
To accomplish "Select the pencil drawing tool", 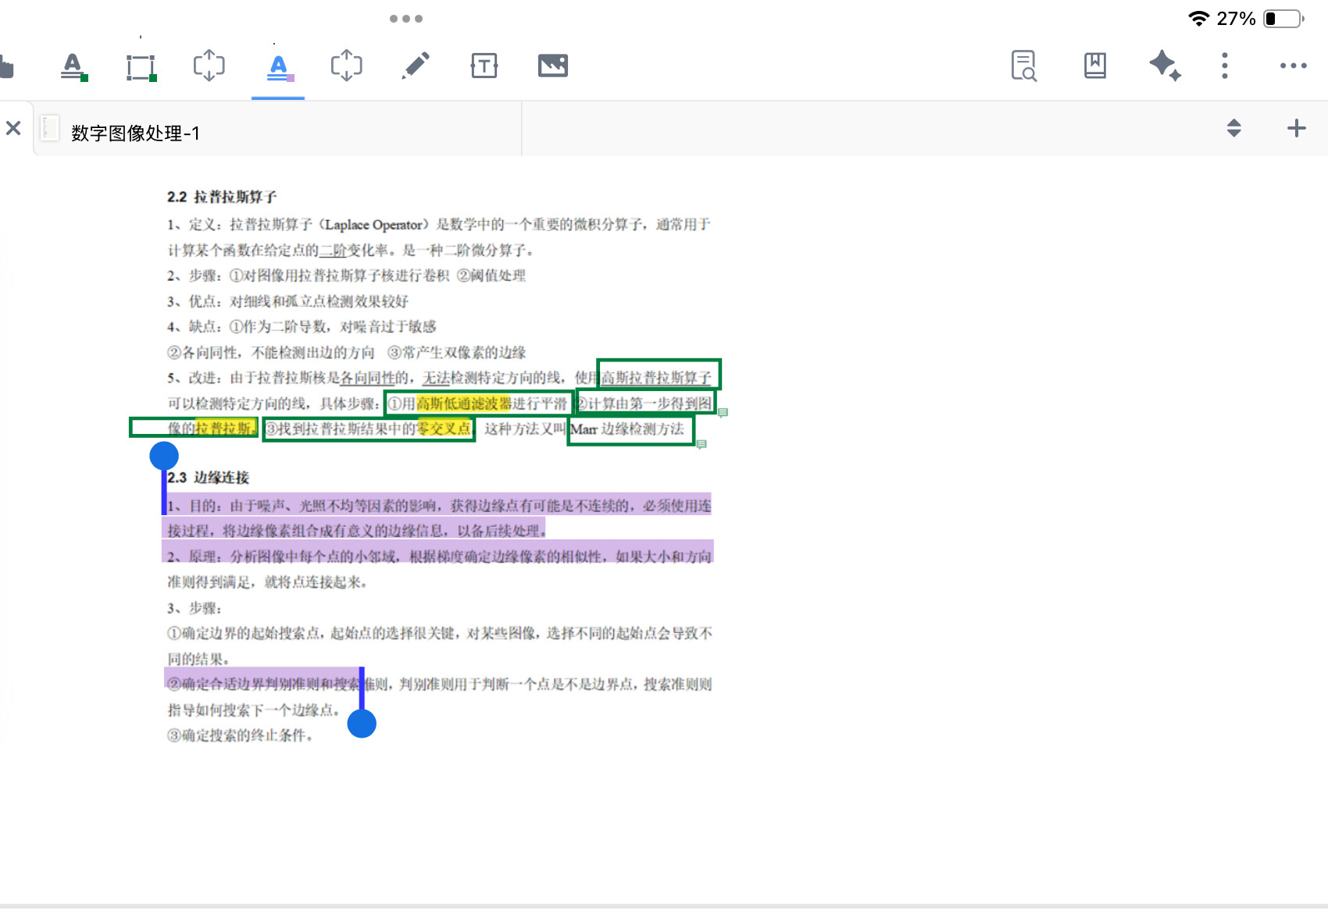I will [x=416, y=66].
